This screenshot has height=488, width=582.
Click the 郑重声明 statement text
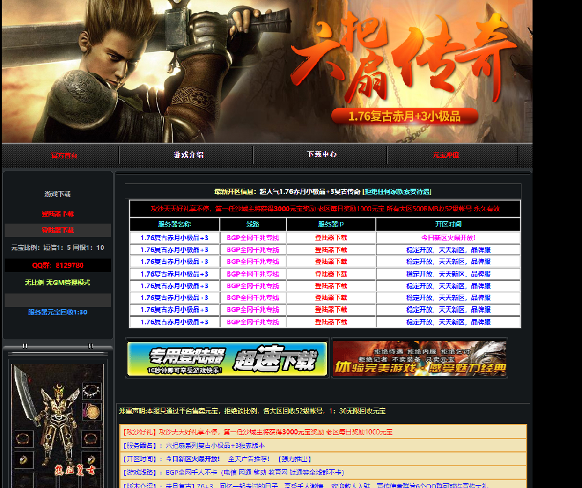tap(252, 411)
